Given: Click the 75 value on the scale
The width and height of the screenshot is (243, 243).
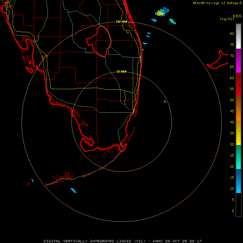Looking at the screenshot, I should pos(232,45).
